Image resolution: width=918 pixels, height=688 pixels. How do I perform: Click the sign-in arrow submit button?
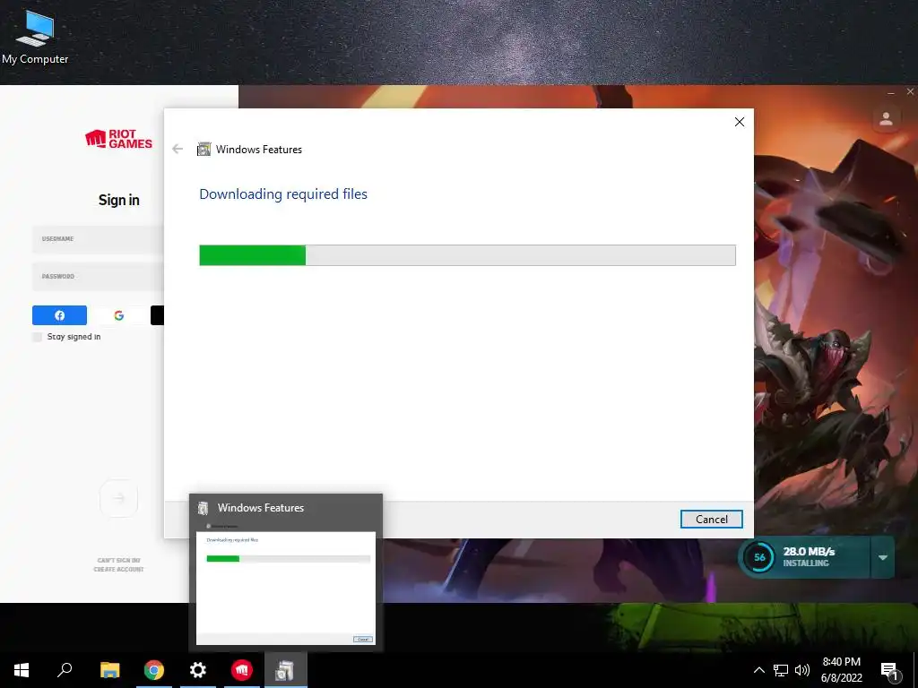tap(119, 498)
